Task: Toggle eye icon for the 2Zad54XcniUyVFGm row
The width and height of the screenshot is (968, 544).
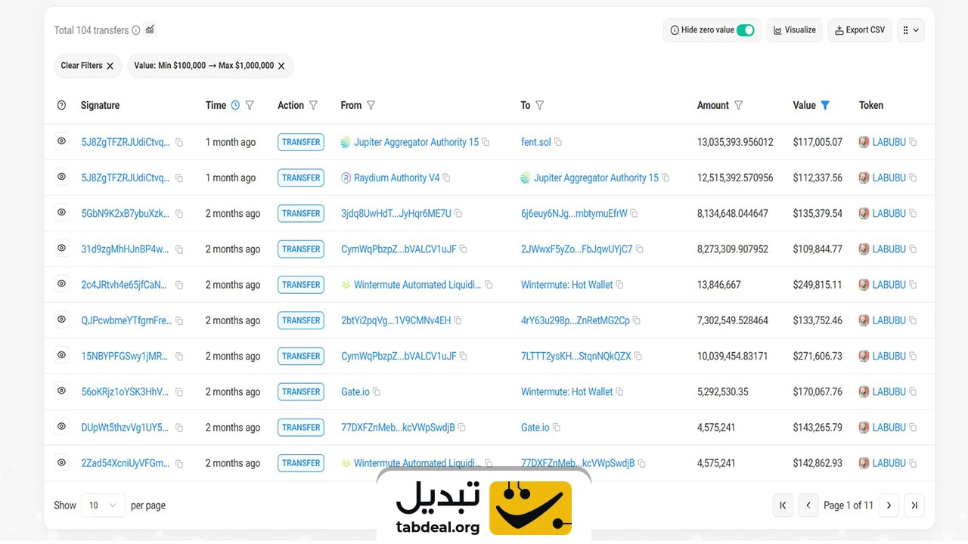Action: tap(62, 462)
